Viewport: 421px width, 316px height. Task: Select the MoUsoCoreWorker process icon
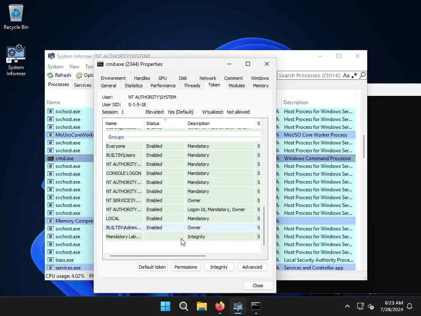[51, 135]
